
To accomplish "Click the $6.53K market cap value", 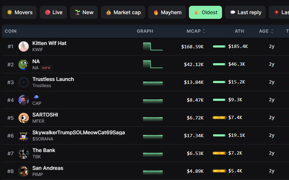I will tap(195, 154).
